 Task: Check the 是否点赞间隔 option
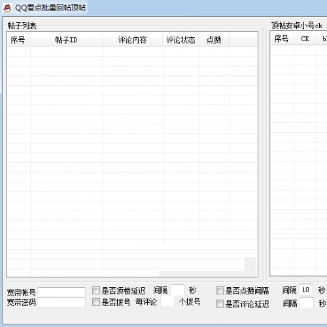click(x=220, y=290)
